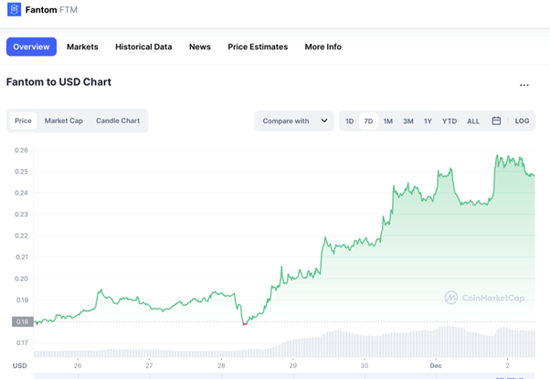This screenshot has height=379, width=550.
Task: Click the Fantom FTM title text
Action: (x=51, y=9)
